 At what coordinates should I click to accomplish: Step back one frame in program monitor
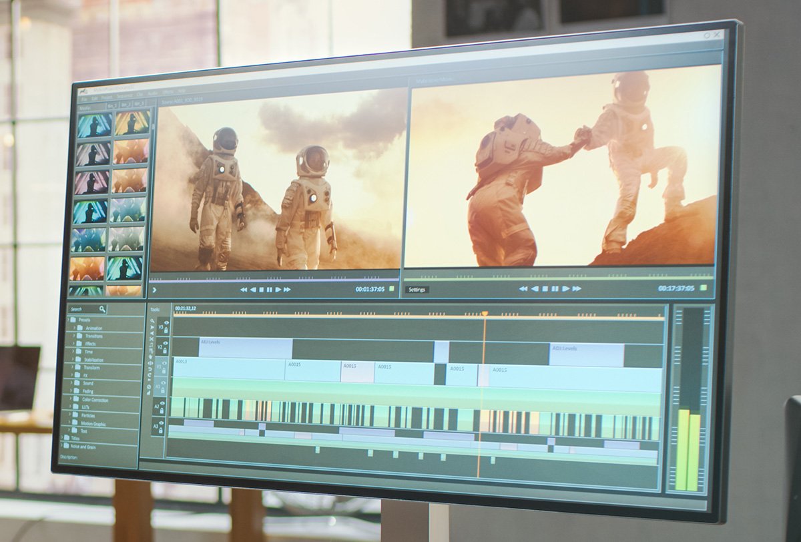click(535, 288)
